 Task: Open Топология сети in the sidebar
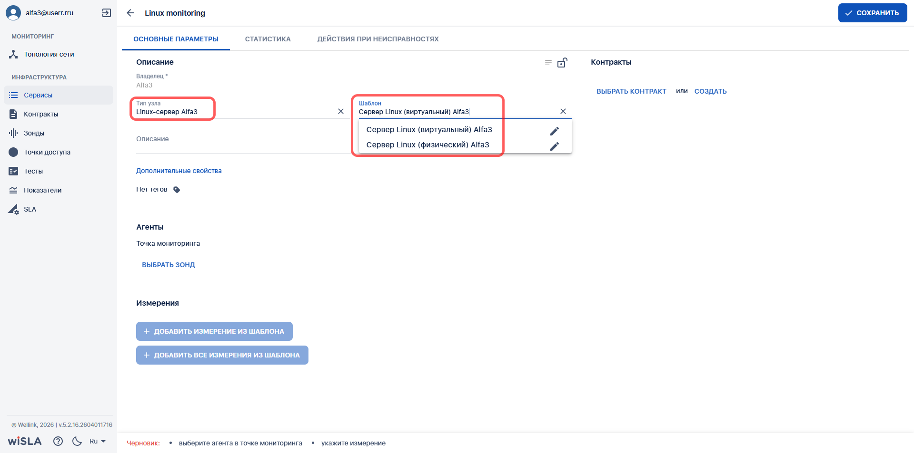[59, 54]
